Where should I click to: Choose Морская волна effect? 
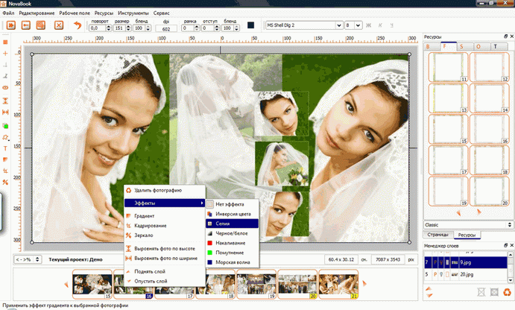tap(233, 262)
